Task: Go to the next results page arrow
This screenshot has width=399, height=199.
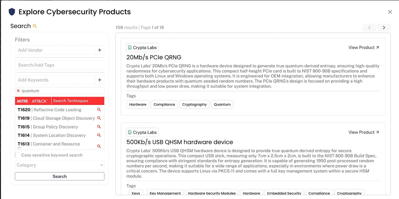Action: (384, 27)
